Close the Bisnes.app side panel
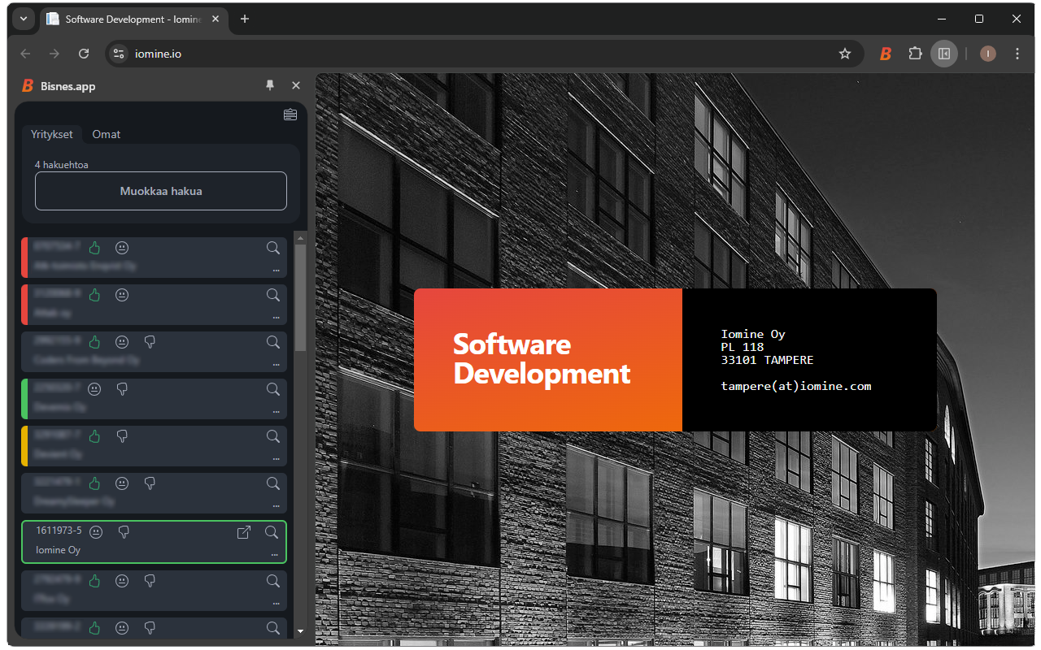 click(x=296, y=85)
